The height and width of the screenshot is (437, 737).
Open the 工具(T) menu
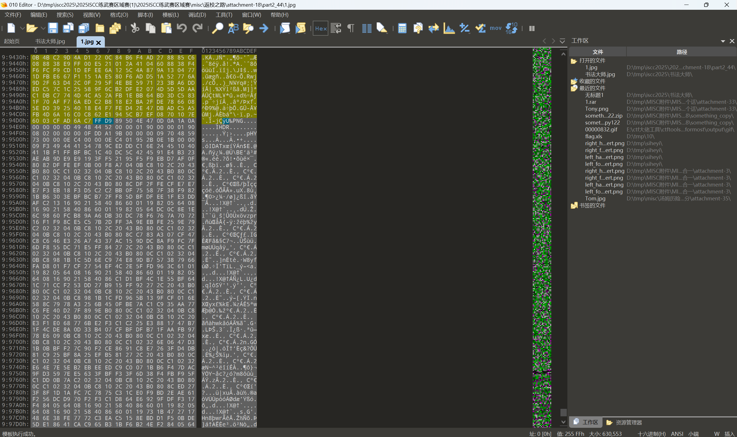(x=224, y=15)
